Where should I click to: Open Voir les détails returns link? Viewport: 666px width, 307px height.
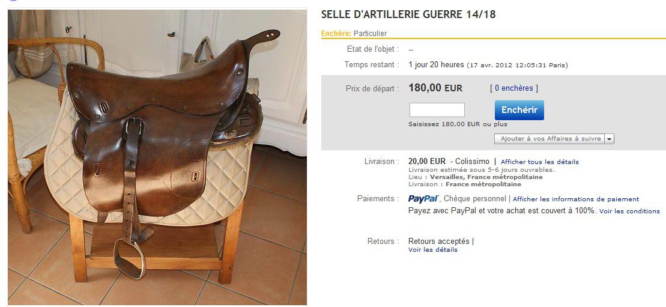point(433,250)
